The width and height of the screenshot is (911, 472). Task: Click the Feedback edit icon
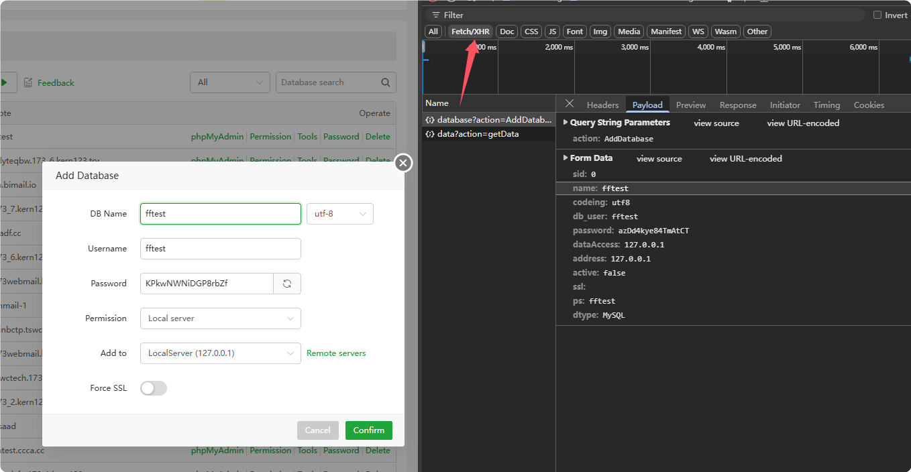click(28, 82)
